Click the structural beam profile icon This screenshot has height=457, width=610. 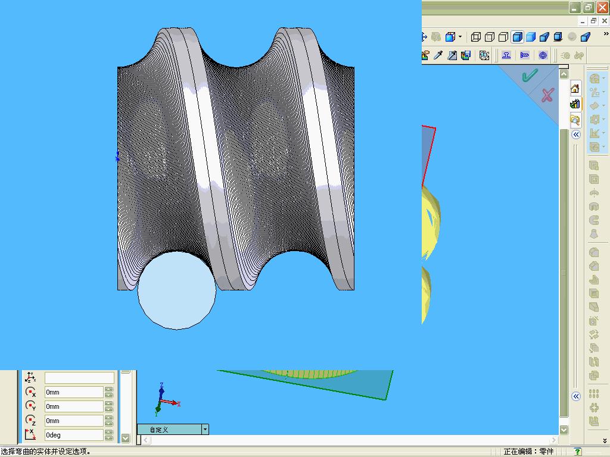click(x=506, y=55)
